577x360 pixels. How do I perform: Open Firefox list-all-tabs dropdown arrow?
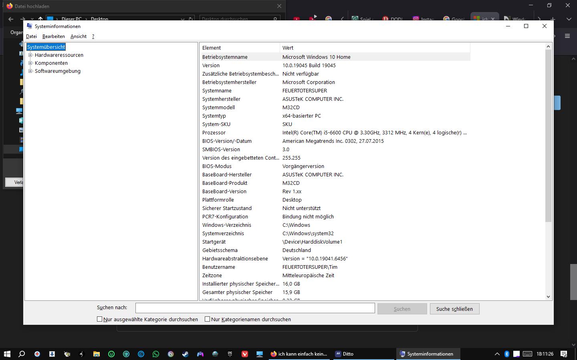click(x=569, y=19)
